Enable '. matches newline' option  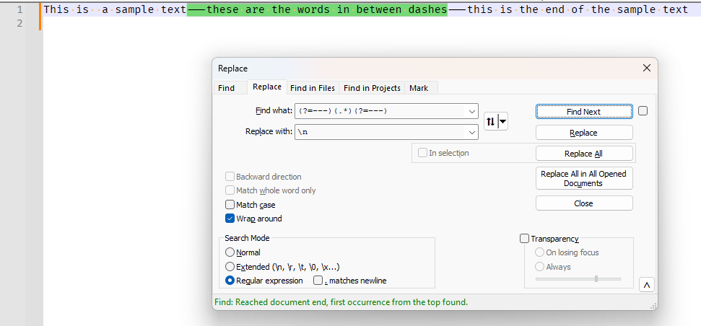pos(318,281)
